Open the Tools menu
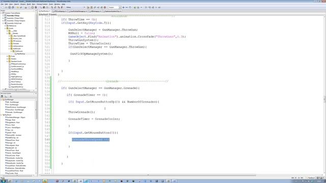Viewport: 326px width, 183px height. (x=51, y=4)
